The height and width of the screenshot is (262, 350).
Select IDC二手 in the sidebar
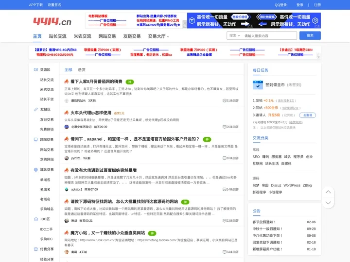pyautogui.click(x=47, y=229)
